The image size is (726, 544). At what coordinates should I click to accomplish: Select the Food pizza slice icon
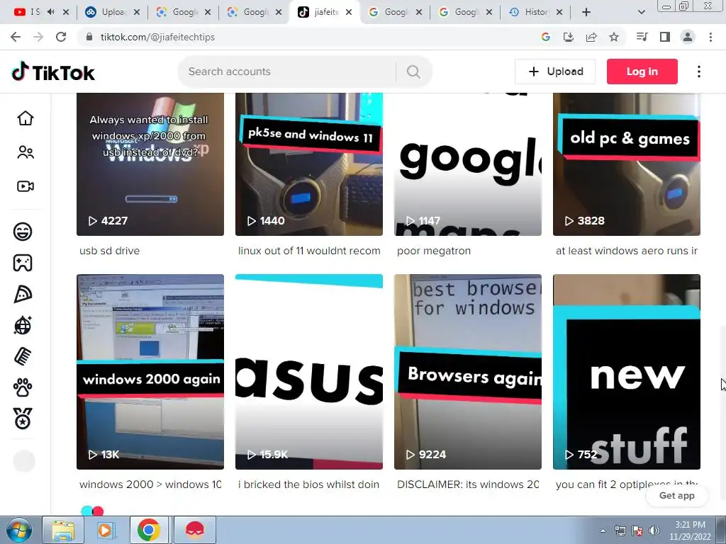click(23, 294)
